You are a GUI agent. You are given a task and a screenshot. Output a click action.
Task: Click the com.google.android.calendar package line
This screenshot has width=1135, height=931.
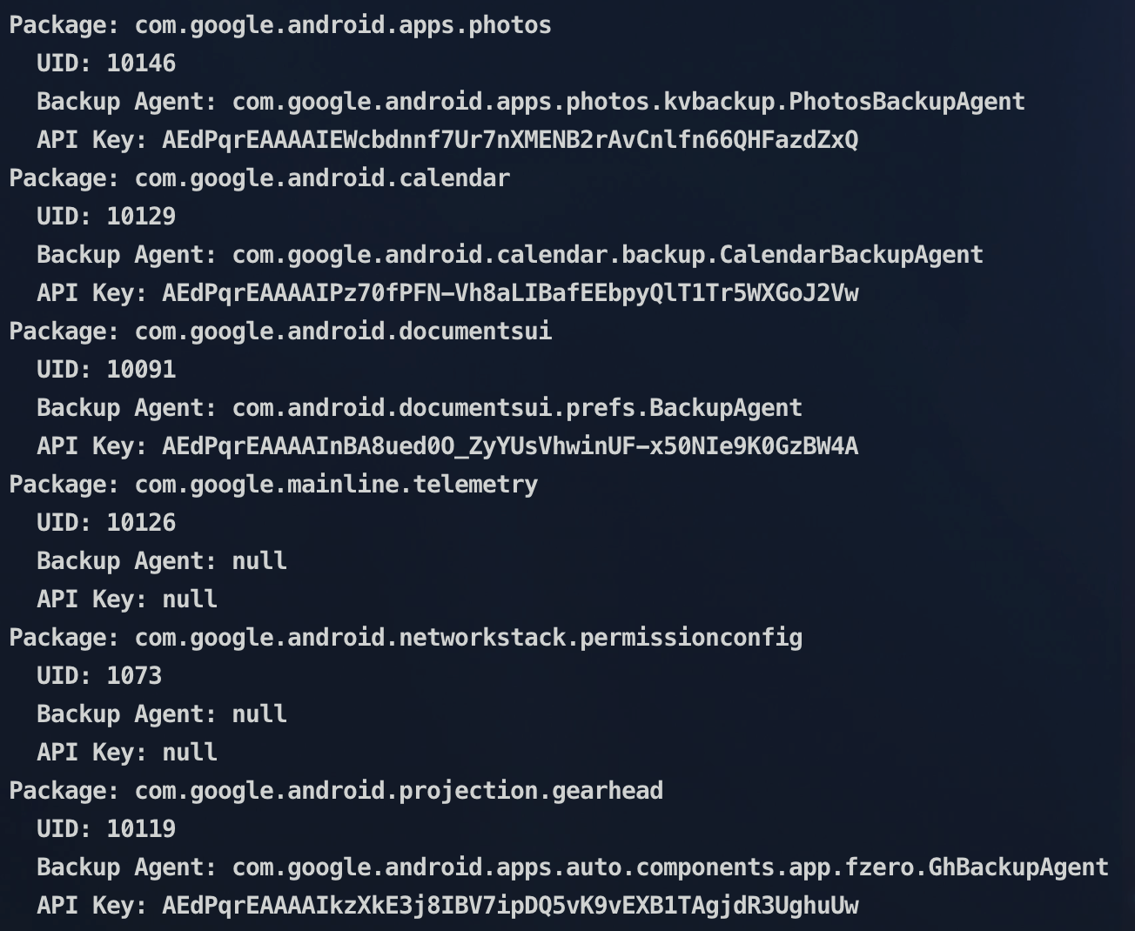coord(259,178)
